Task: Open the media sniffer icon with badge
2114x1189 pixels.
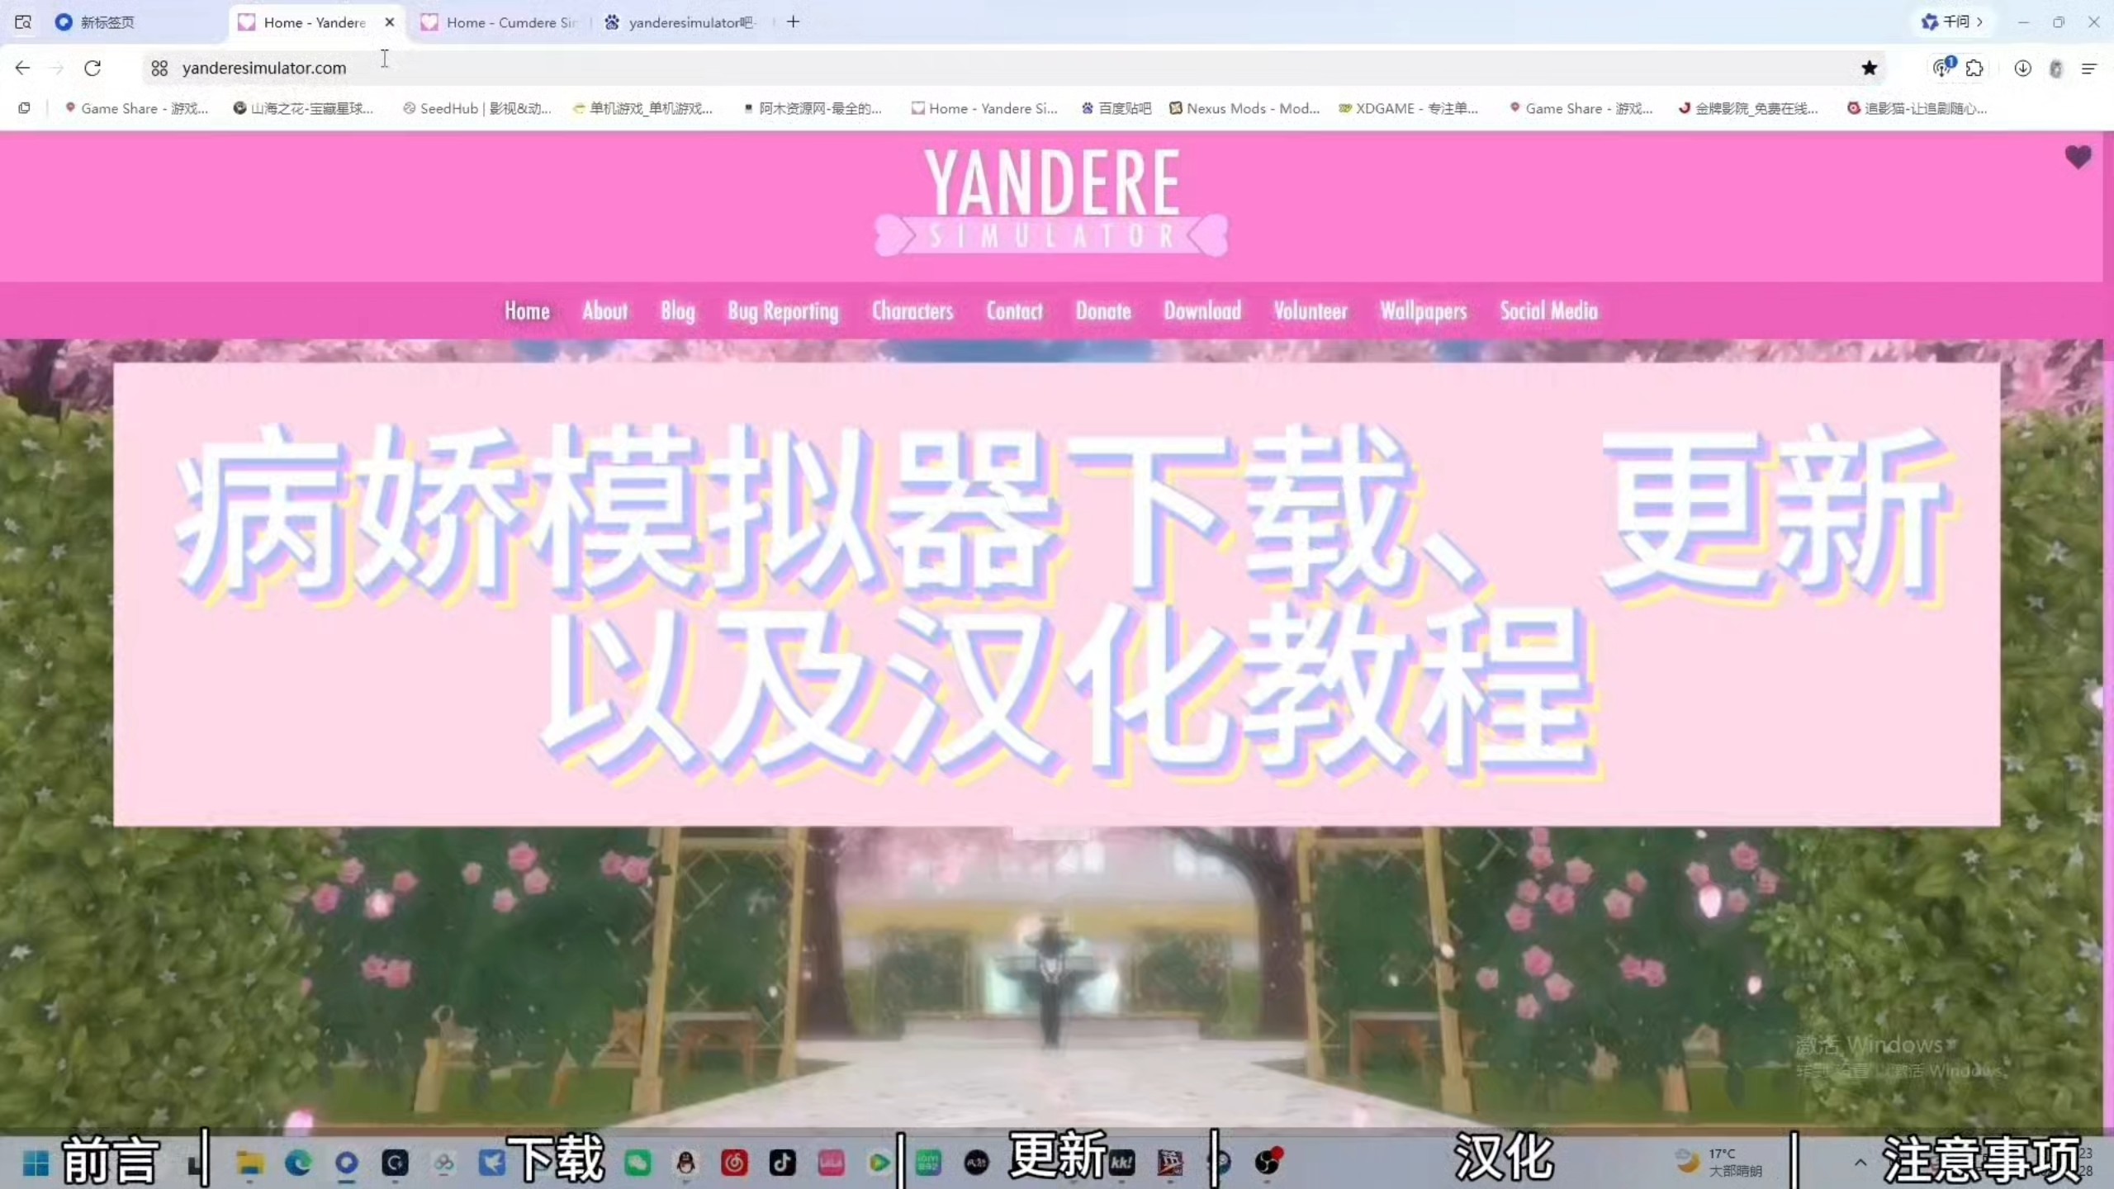Action: pyautogui.click(x=1943, y=68)
